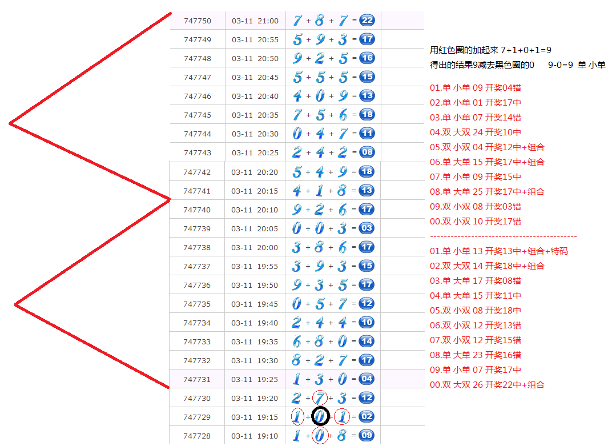
Task: Click the 02 result badge in row 747729
Action: 367,416
